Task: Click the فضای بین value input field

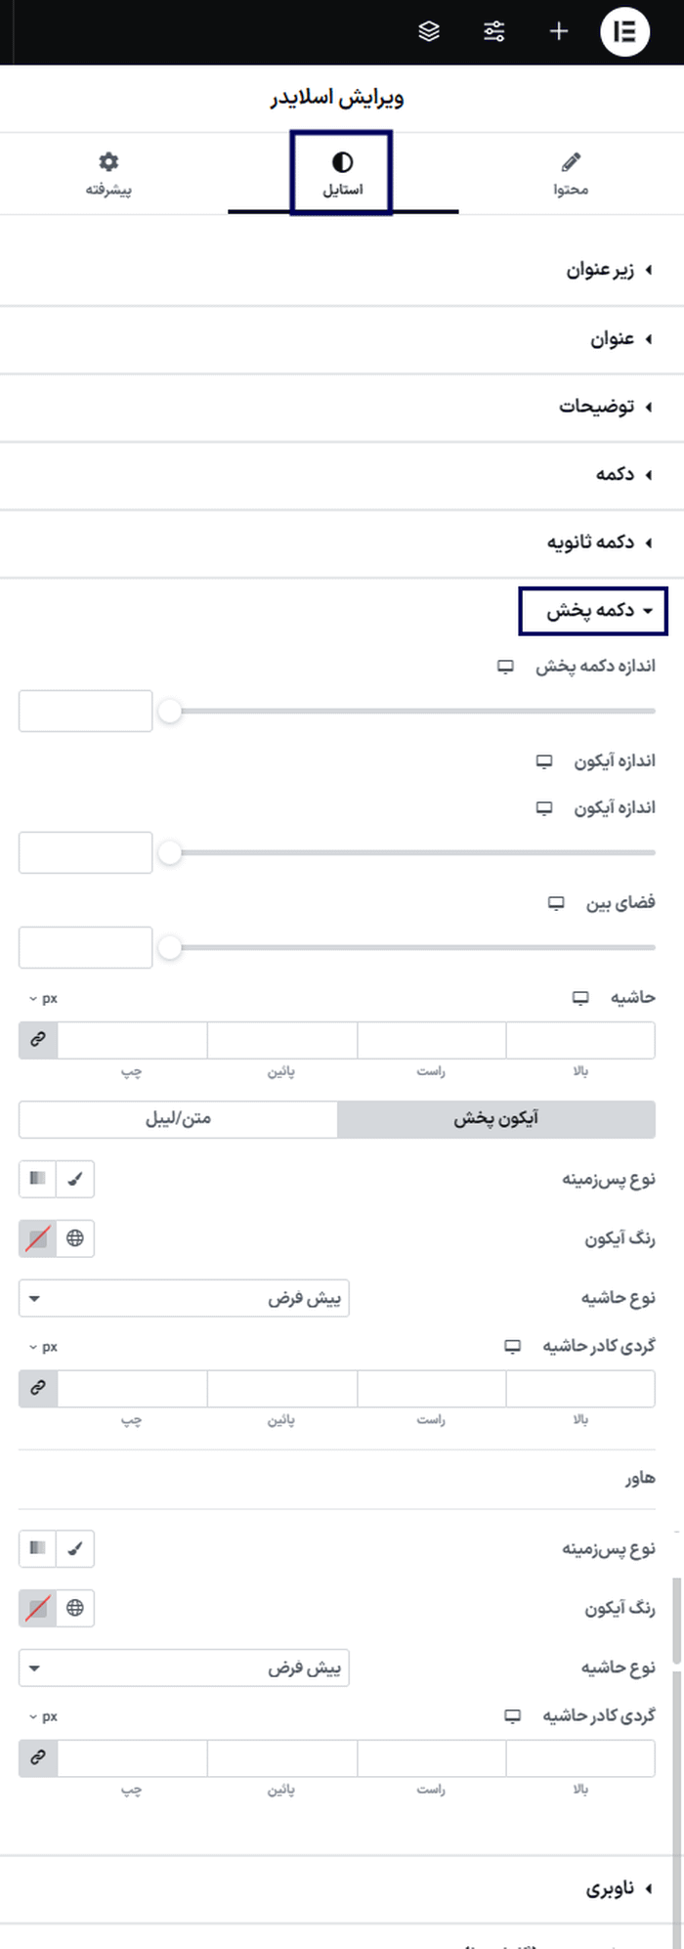Action: (85, 947)
